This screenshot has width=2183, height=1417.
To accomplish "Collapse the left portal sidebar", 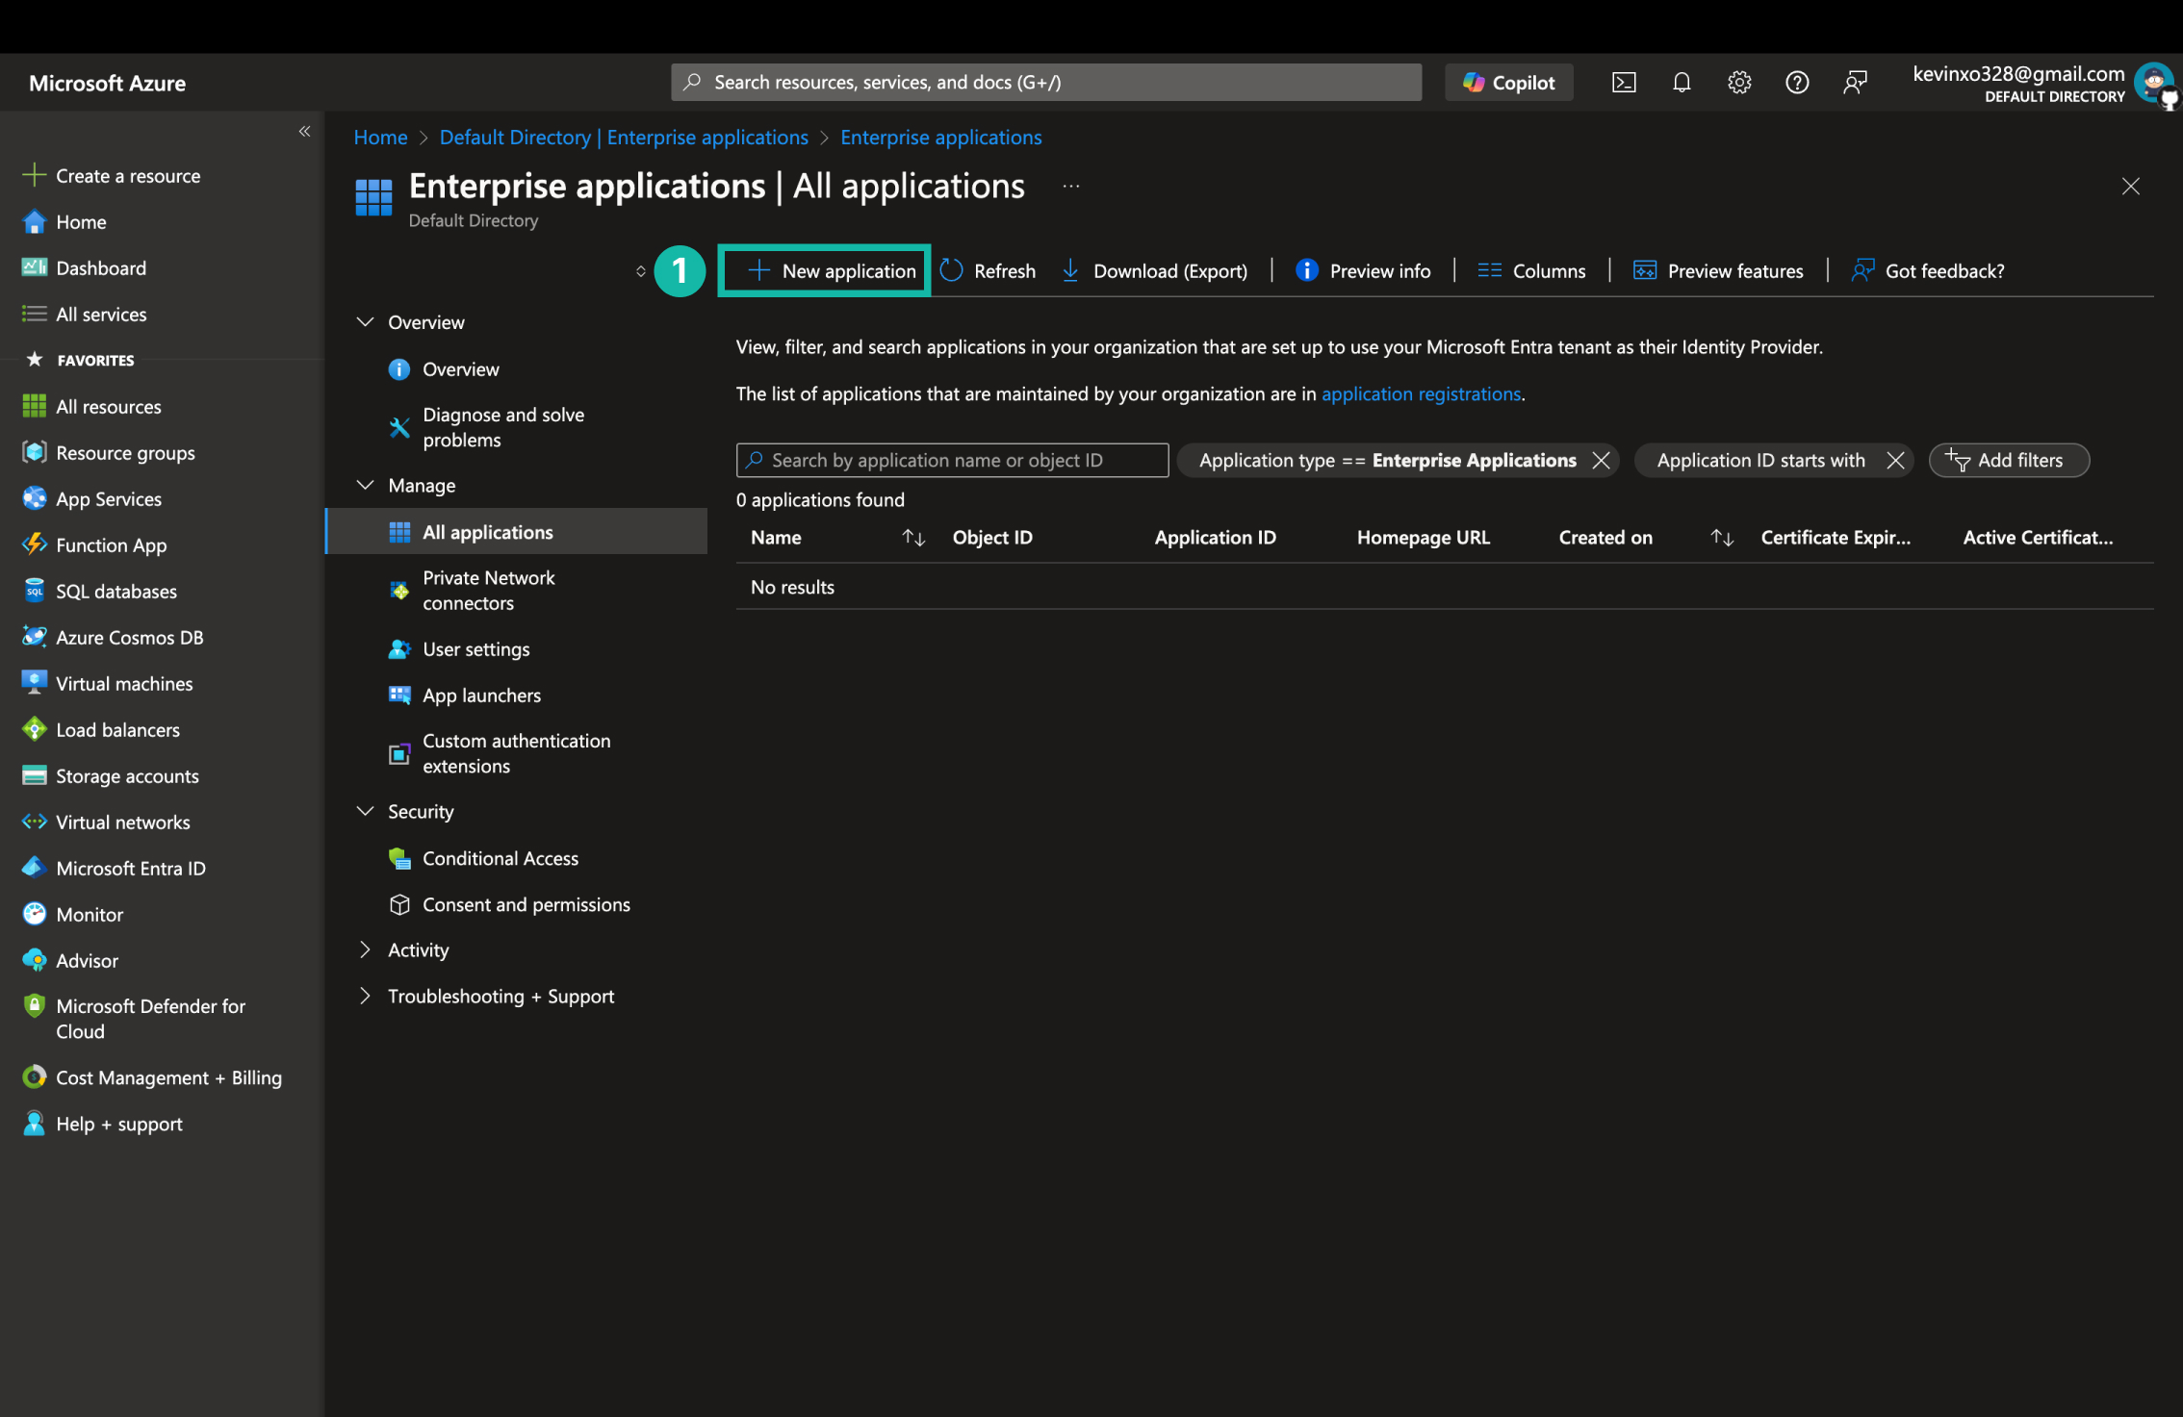I will click(x=304, y=131).
